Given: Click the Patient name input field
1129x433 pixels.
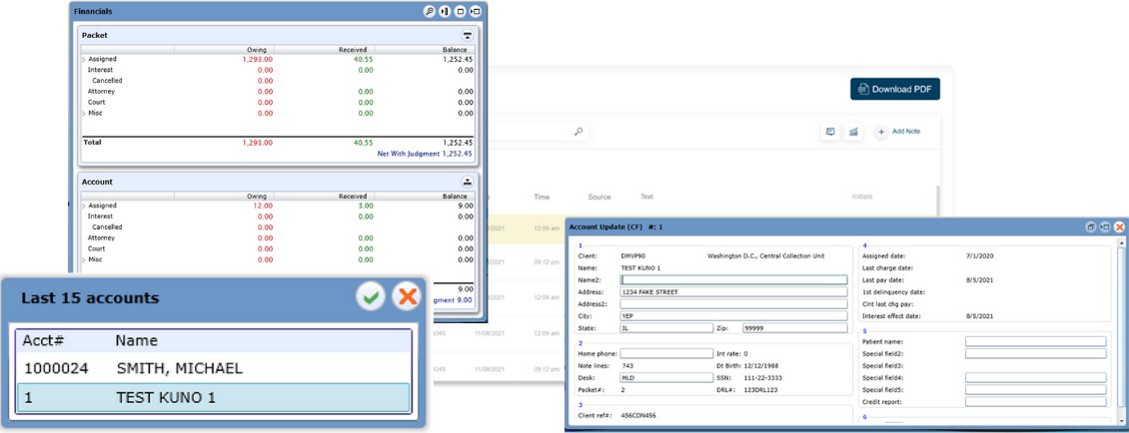Looking at the screenshot, I should [x=1035, y=341].
